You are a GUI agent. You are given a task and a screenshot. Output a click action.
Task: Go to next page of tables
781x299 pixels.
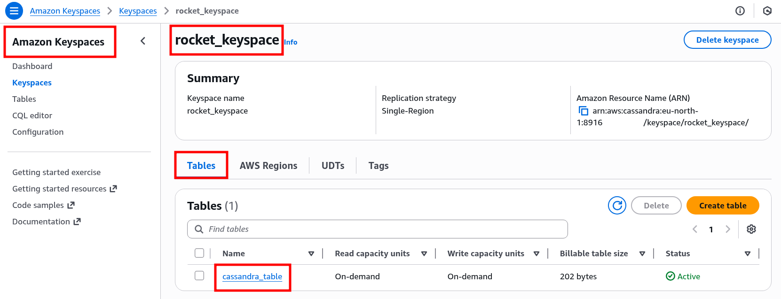(728, 229)
